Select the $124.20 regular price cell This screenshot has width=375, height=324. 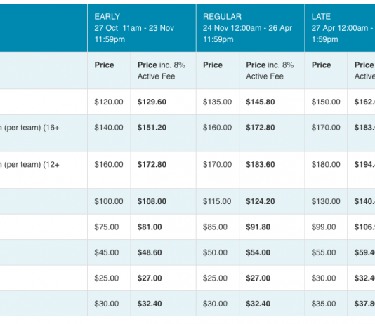(261, 201)
